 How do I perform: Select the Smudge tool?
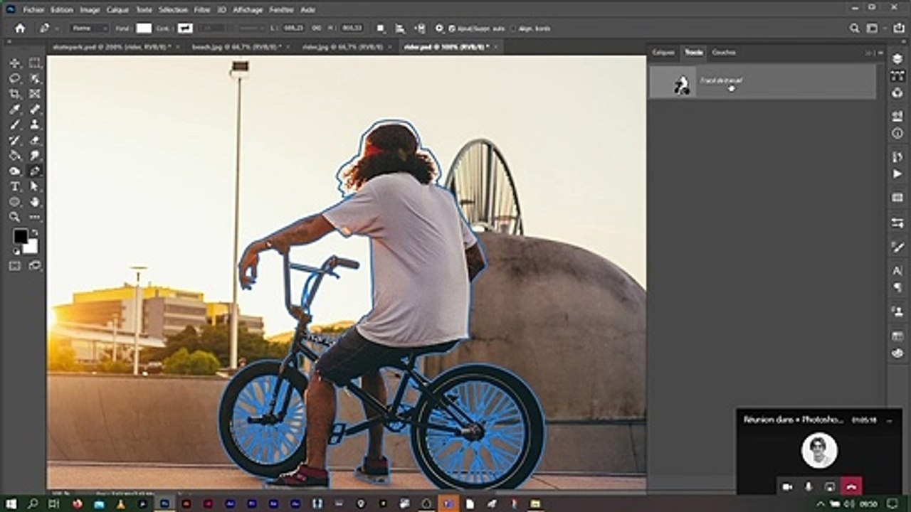coord(35,155)
